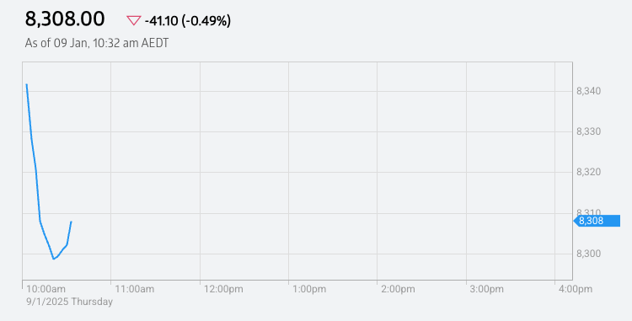Click the lowest point of the blue line

pos(54,259)
